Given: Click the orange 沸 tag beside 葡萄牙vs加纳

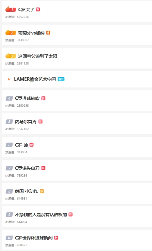Looking at the screenshot, I should coord(48,33).
